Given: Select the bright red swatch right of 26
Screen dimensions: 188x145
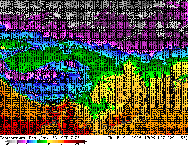Looking at the screenshot, I should (x=65, y=141).
